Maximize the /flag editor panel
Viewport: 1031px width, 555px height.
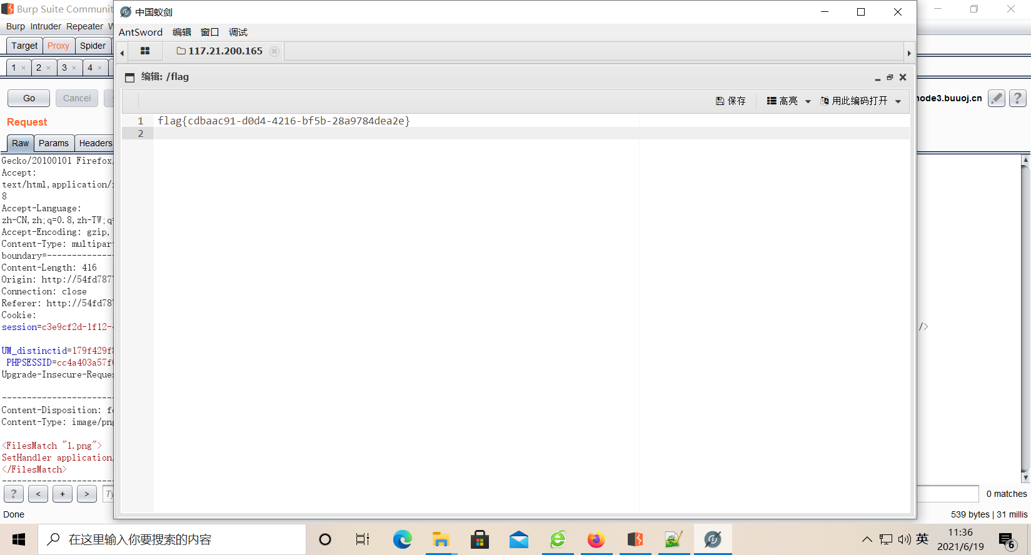890,77
